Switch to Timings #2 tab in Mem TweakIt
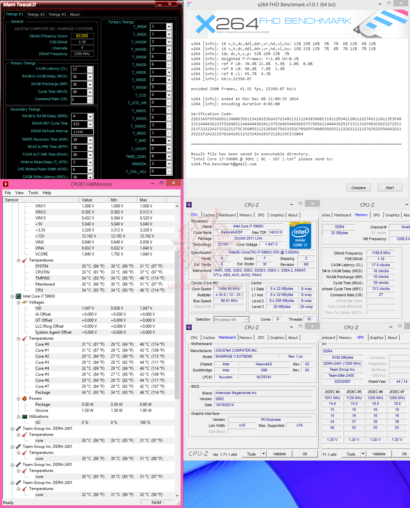Image resolution: width=410 pixels, height=508 pixels. click(36, 14)
